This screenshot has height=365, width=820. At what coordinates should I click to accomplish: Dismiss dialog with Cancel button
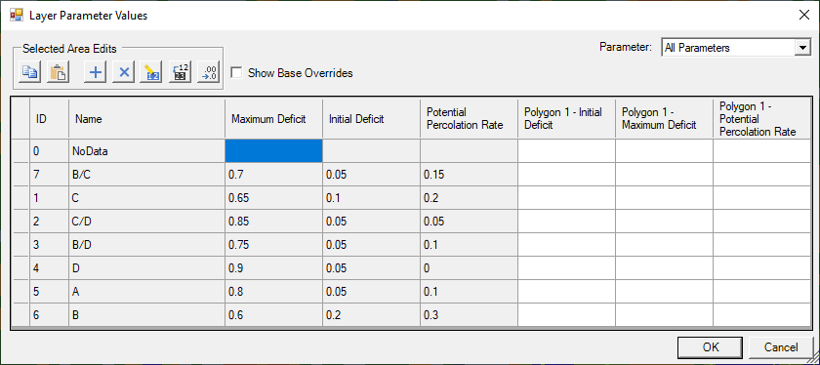pyautogui.click(x=781, y=347)
